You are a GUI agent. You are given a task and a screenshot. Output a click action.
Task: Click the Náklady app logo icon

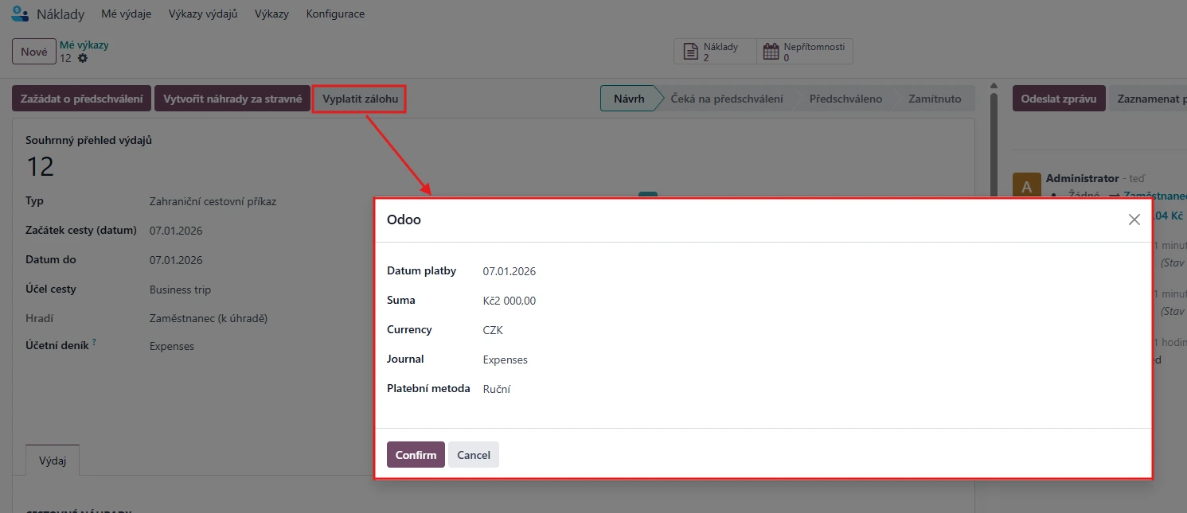pyautogui.click(x=20, y=14)
